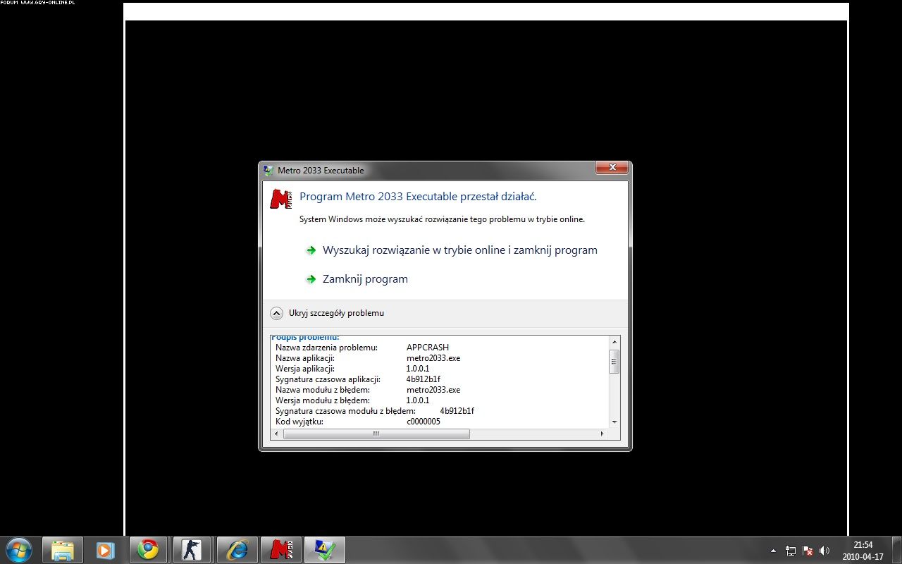This screenshot has height=564, width=902.
Task: Click the horizontal scrollbar thumb
Action: (x=376, y=434)
